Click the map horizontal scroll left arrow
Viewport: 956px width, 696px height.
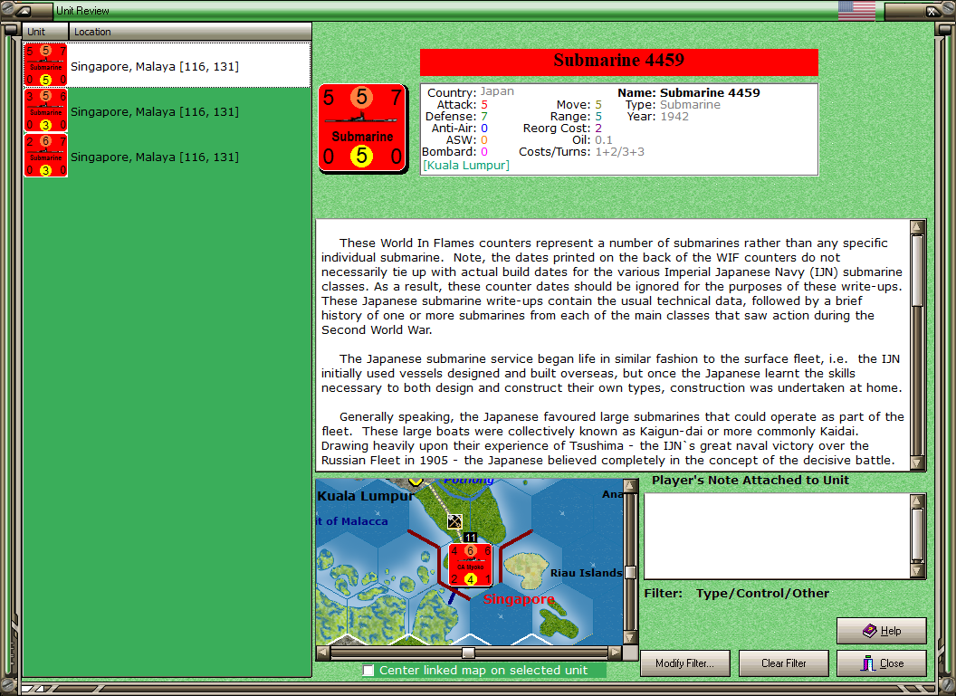pos(323,653)
